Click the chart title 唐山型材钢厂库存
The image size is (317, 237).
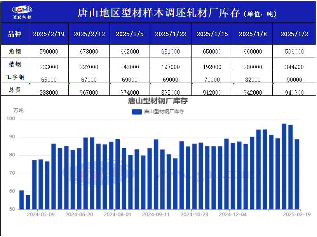(158, 102)
